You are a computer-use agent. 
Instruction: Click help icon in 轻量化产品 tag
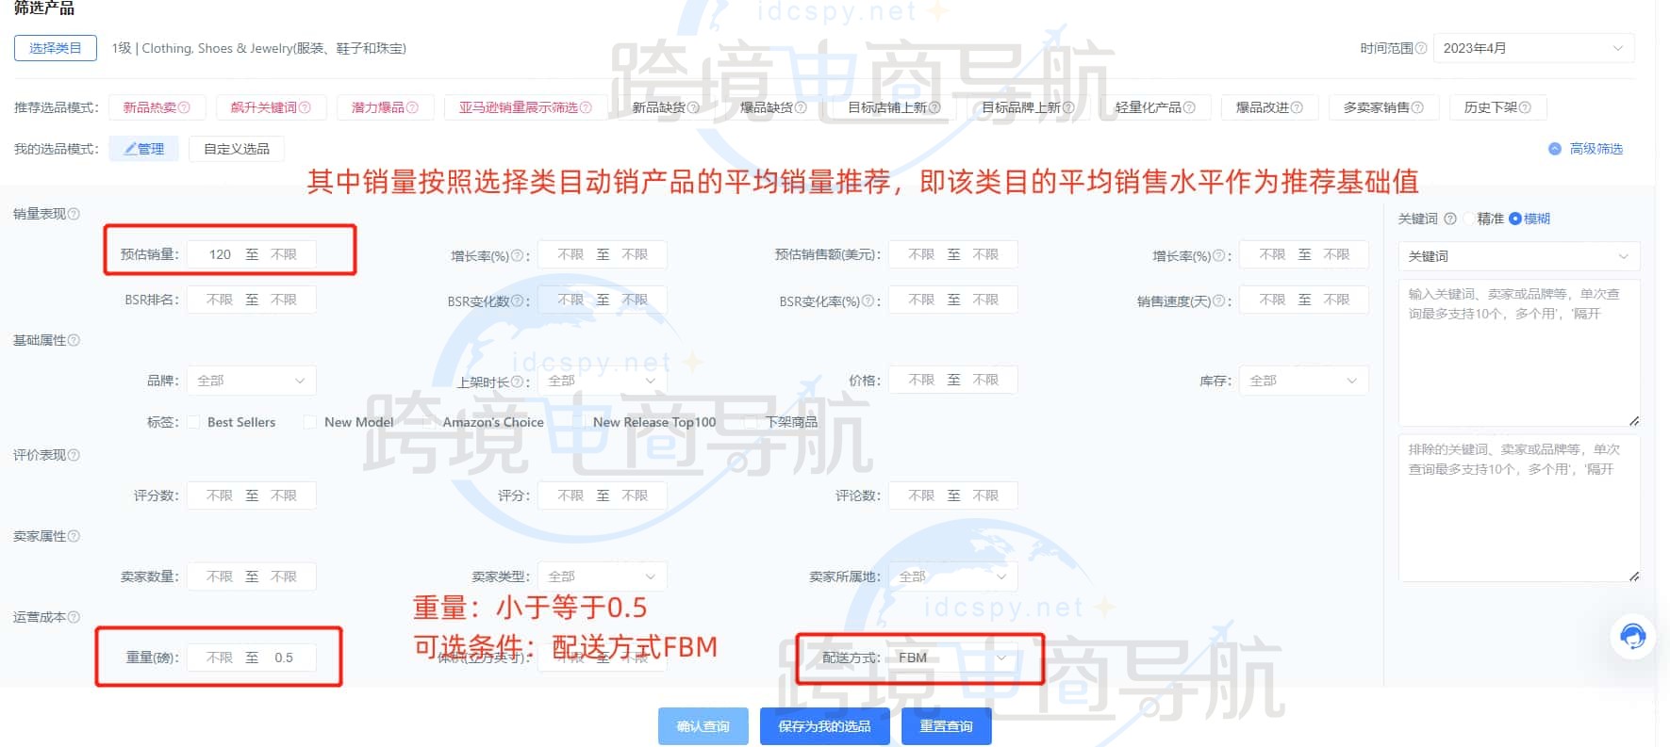[1189, 107]
